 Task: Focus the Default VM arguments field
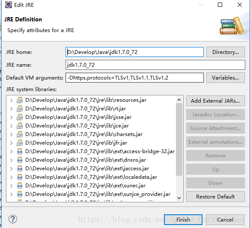[x=134, y=78]
